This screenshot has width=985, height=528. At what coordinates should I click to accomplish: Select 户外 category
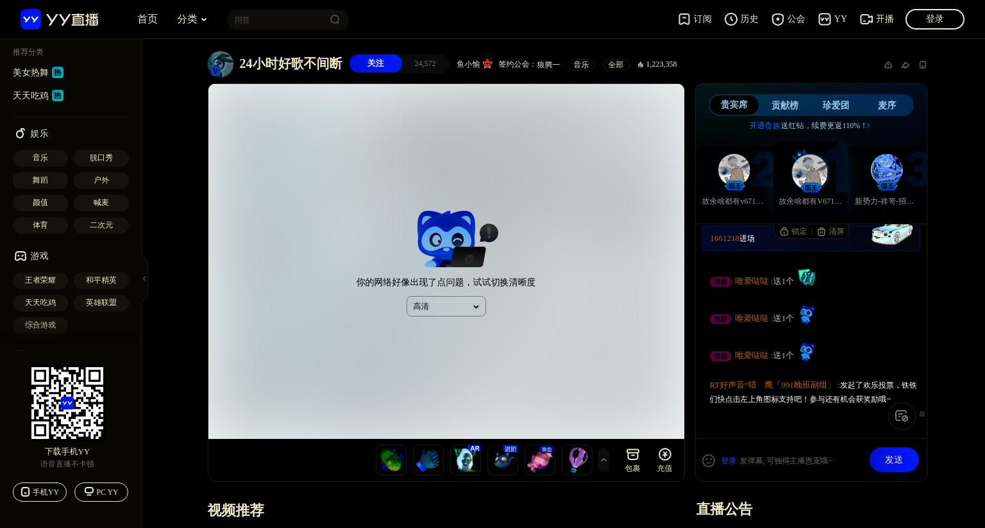(101, 180)
